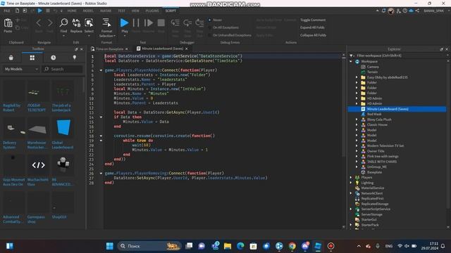451x253 pixels.
Task: Click the Stop button in Test group
Action: (x=161, y=22)
